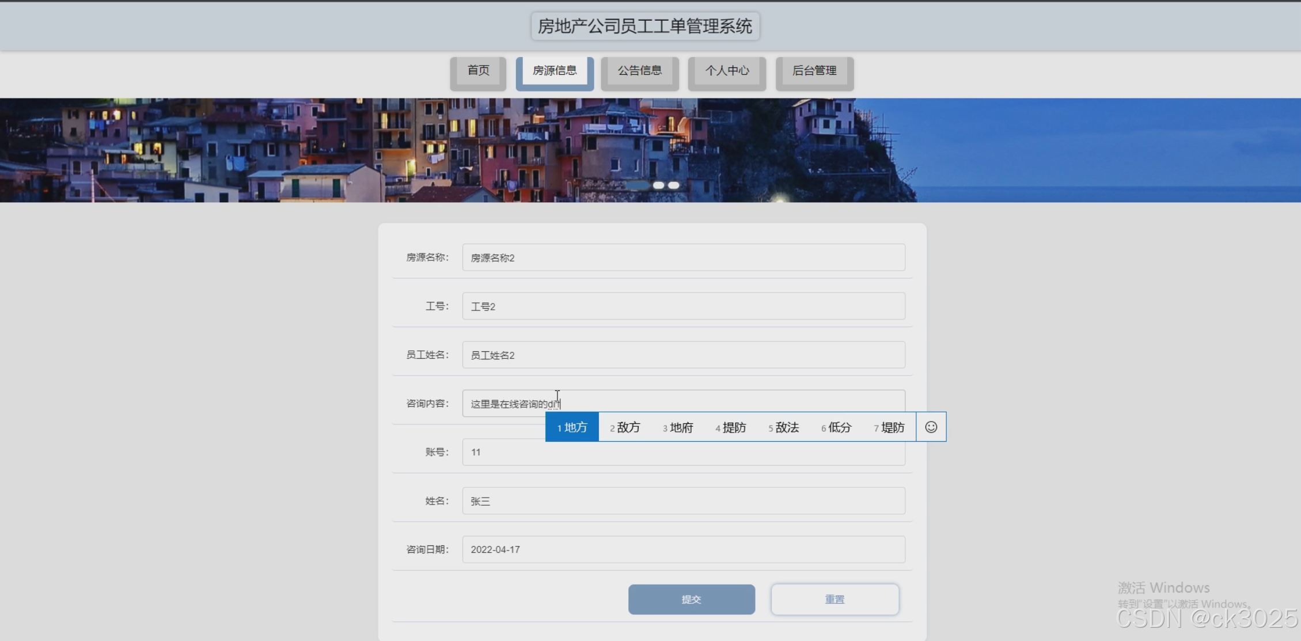Open the 后台管理 tab
This screenshot has width=1301, height=641.
pos(814,71)
